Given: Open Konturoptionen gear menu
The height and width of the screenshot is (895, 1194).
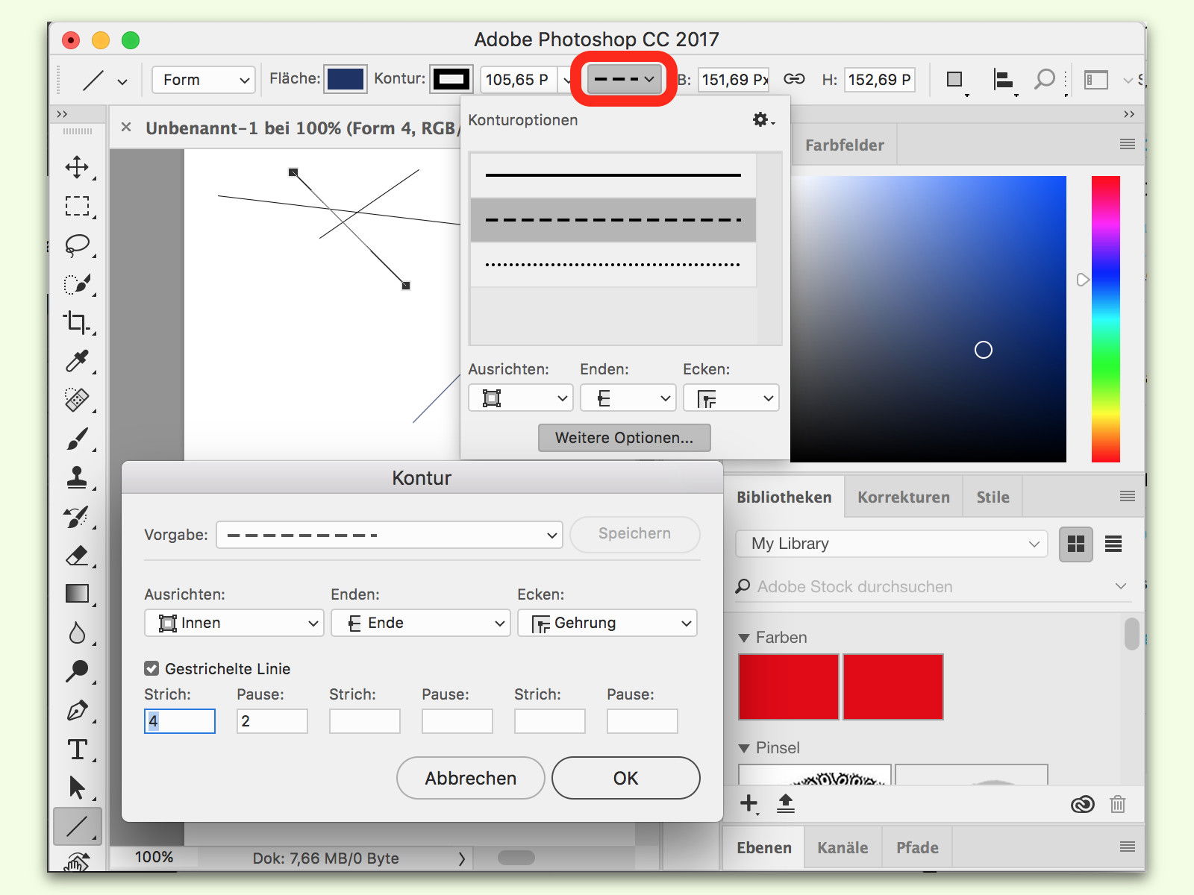Looking at the screenshot, I should pyautogui.click(x=762, y=119).
